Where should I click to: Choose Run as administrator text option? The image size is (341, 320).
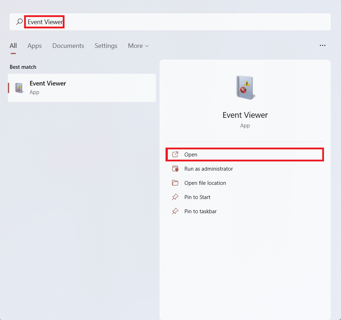click(x=208, y=169)
